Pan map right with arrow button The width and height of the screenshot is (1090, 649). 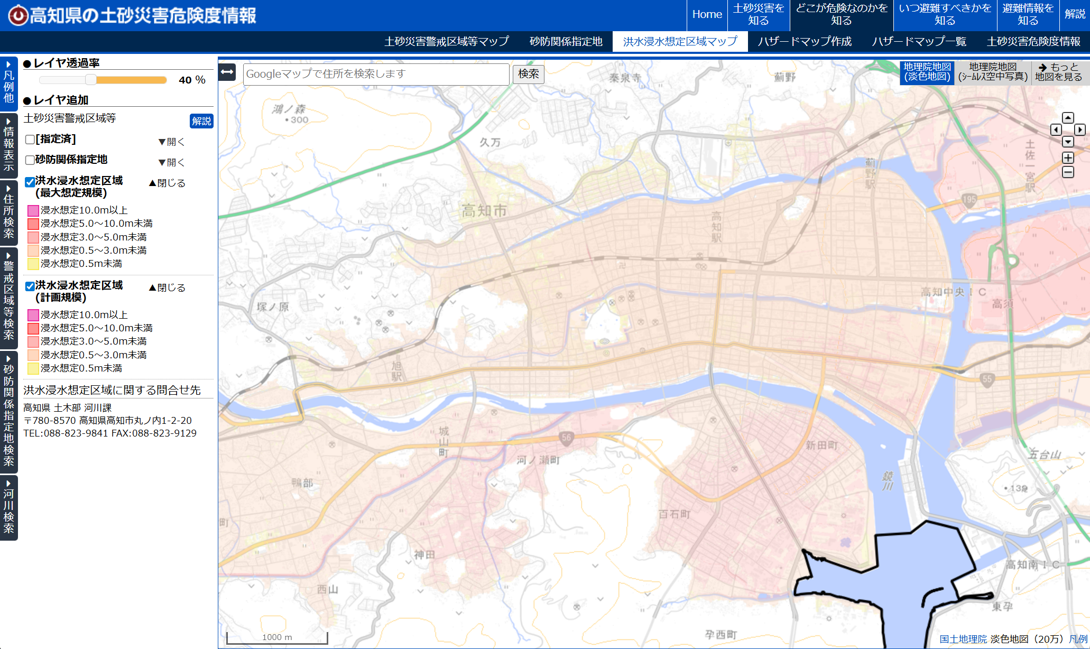1080,129
